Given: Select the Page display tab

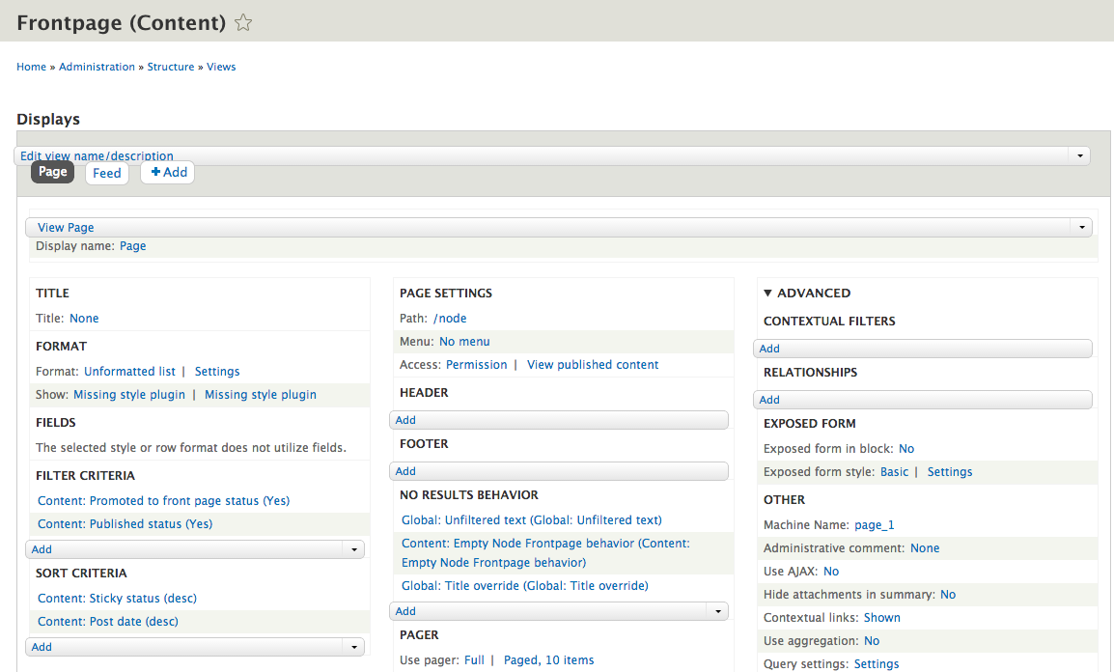Looking at the screenshot, I should (x=52, y=172).
